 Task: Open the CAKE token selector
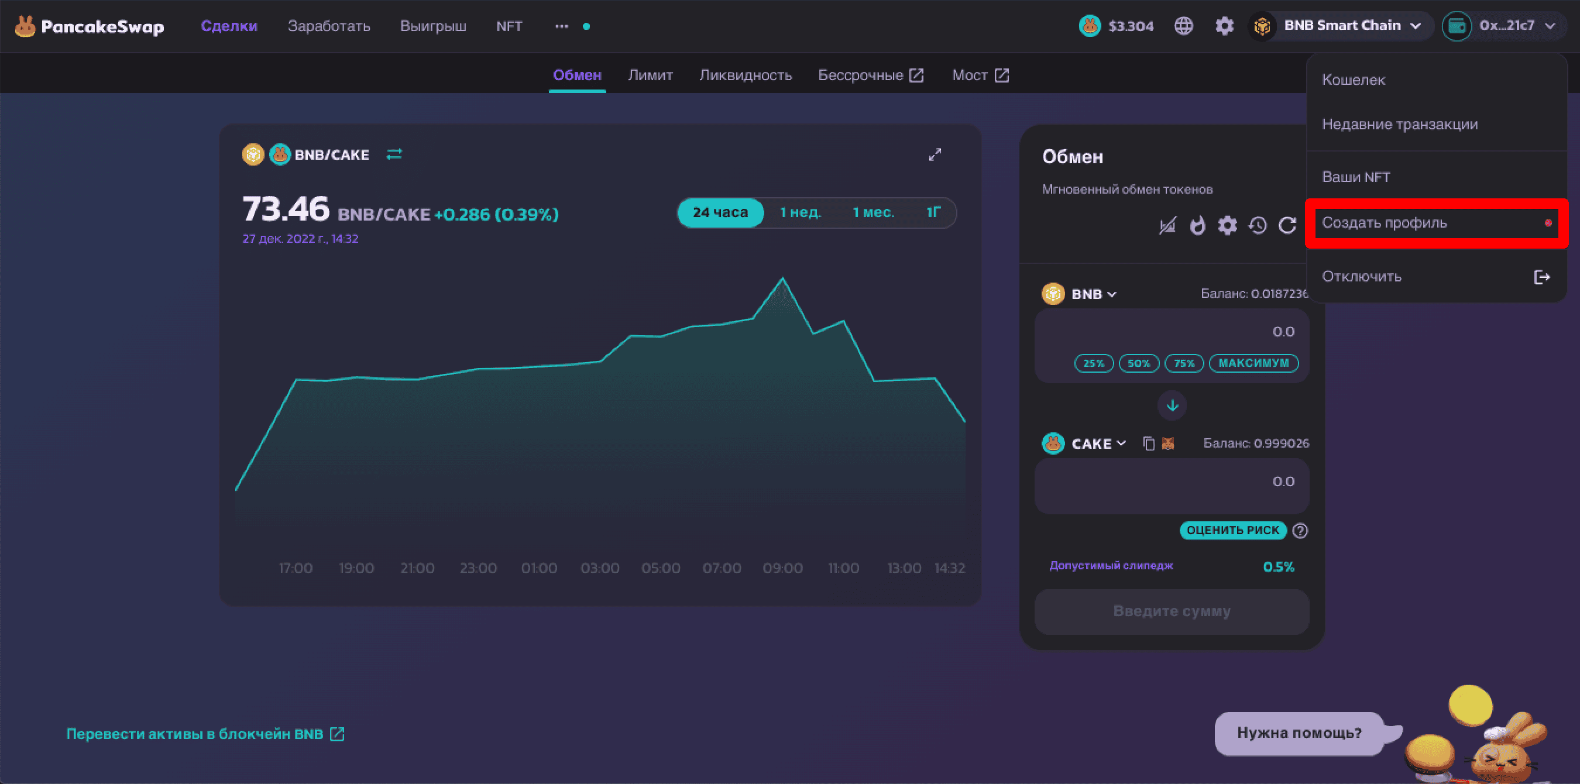pos(1084,443)
